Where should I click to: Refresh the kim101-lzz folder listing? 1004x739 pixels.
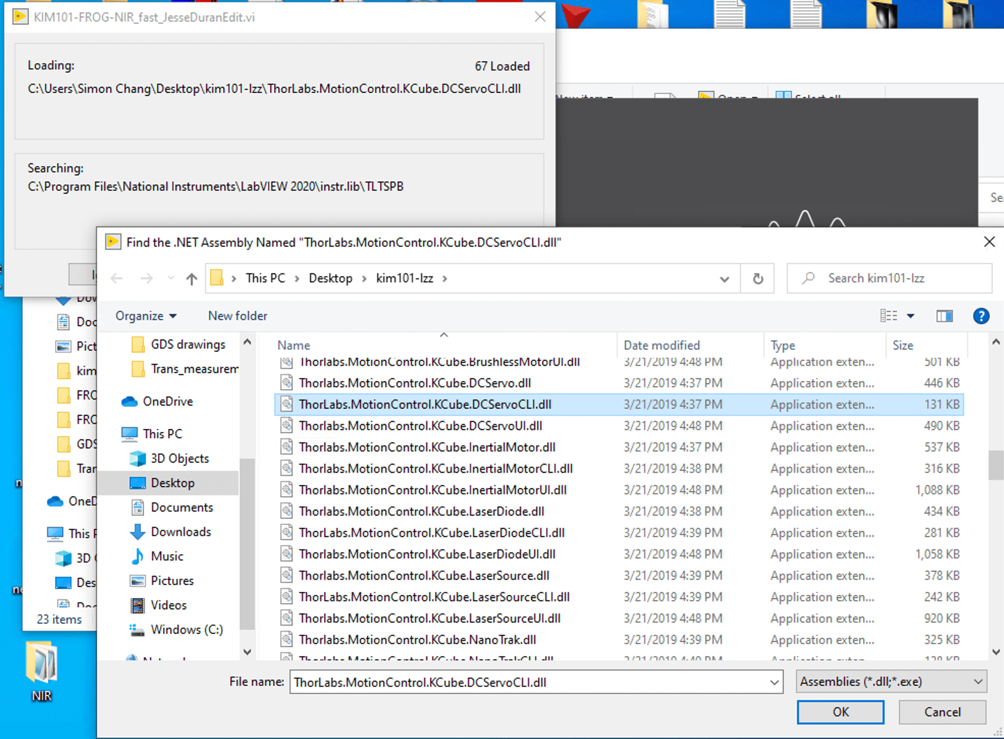tap(758, 278)
